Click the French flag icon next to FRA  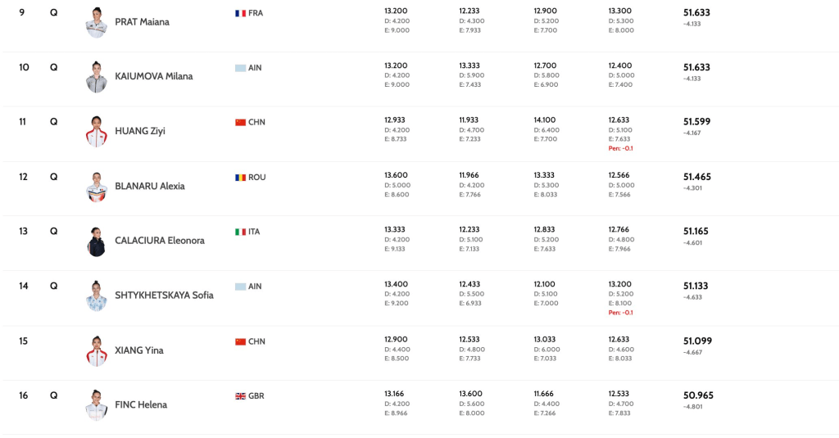pyautogui.click(x=240, y=13)
